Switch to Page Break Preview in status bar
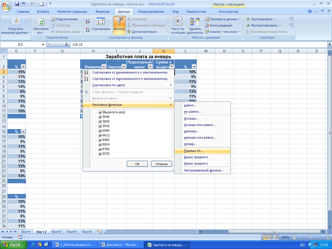This screenshot has width=332, height=249. pyautogui.click(x=276, y=237)
